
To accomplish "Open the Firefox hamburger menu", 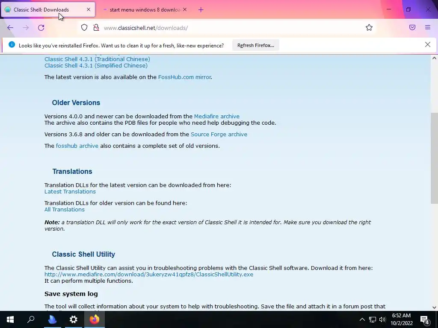I will pos(428,27).
